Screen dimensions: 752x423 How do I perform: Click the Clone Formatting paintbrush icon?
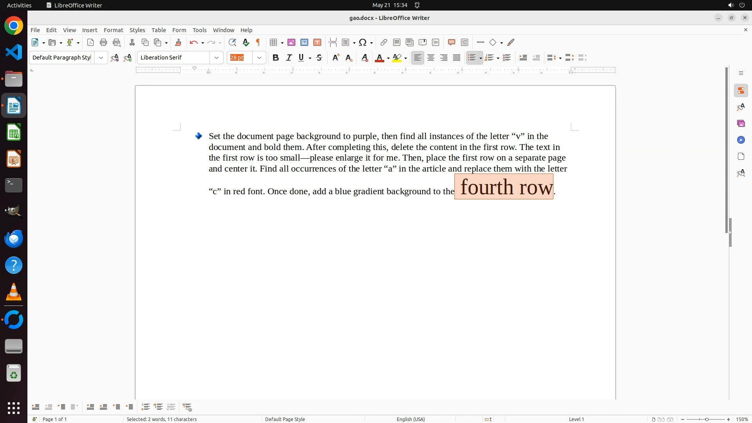point(178,42)
